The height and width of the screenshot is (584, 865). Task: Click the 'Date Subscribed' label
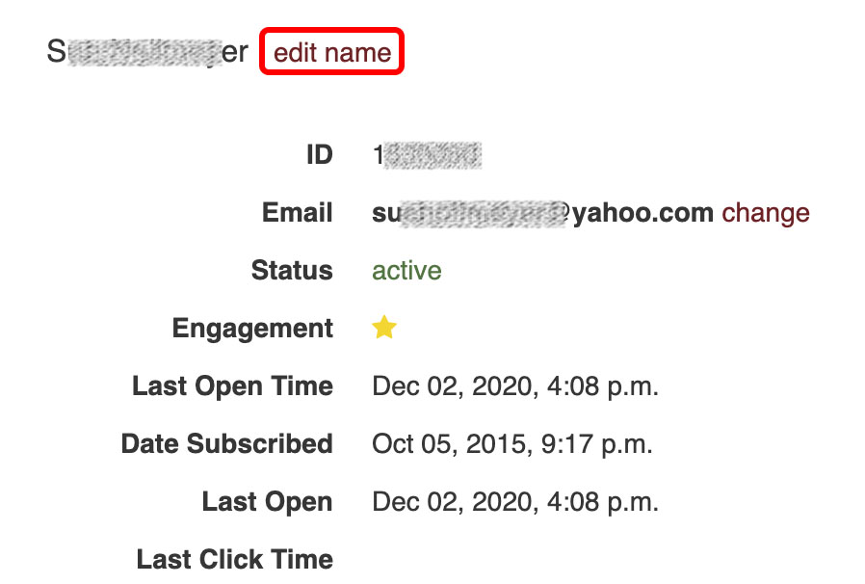[x=226, y=443]
